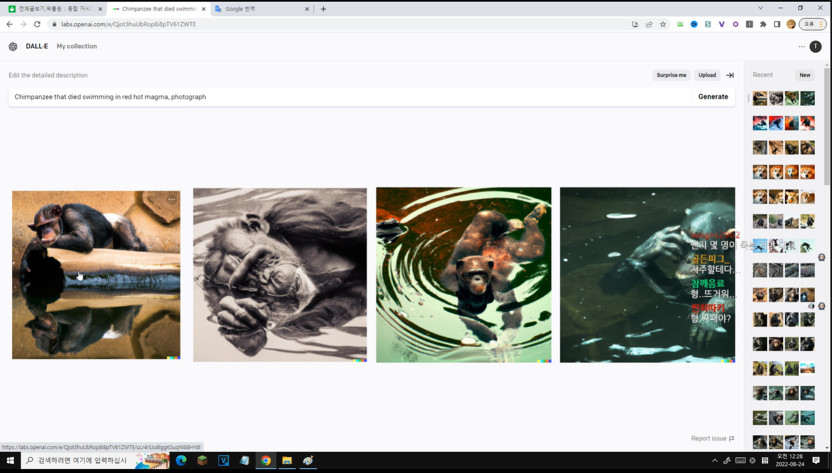832x473 pixels.
Task: Click the blue circular extension icon
Action: (x=694, y=24)
